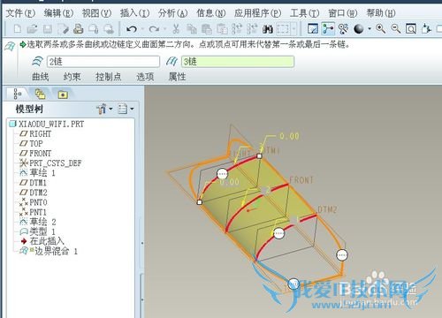Click the 3链 second direction collector

pyautogui.click(x=238, y=62)
